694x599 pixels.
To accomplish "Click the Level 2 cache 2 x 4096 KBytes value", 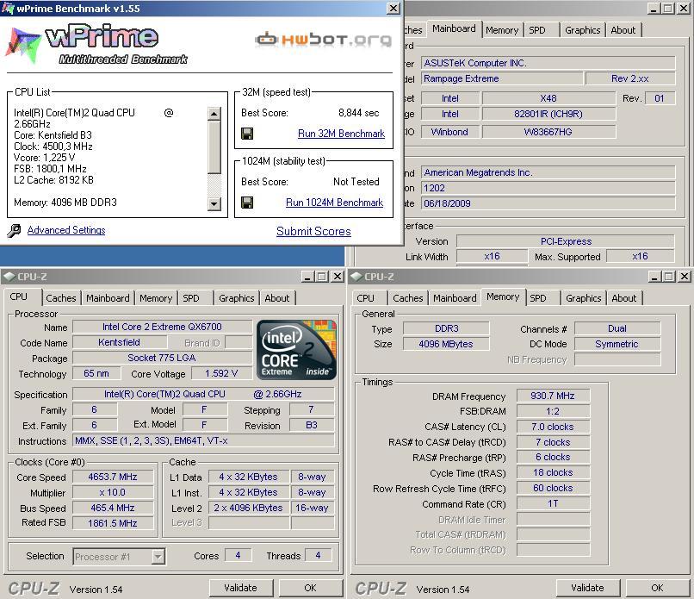I will (x=248, y=508).
